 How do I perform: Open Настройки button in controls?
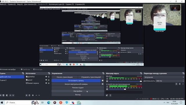click(78, 91)
